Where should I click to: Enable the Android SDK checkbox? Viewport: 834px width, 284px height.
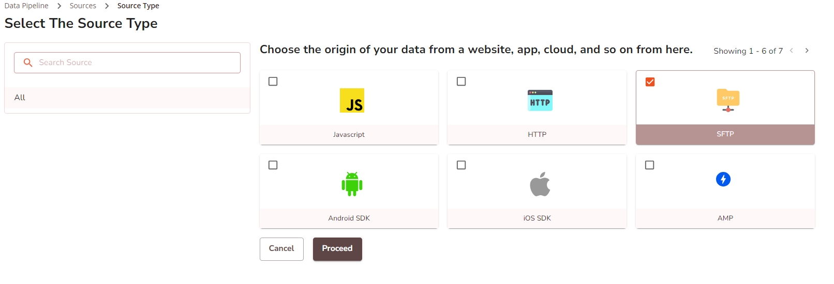point(273,165)
